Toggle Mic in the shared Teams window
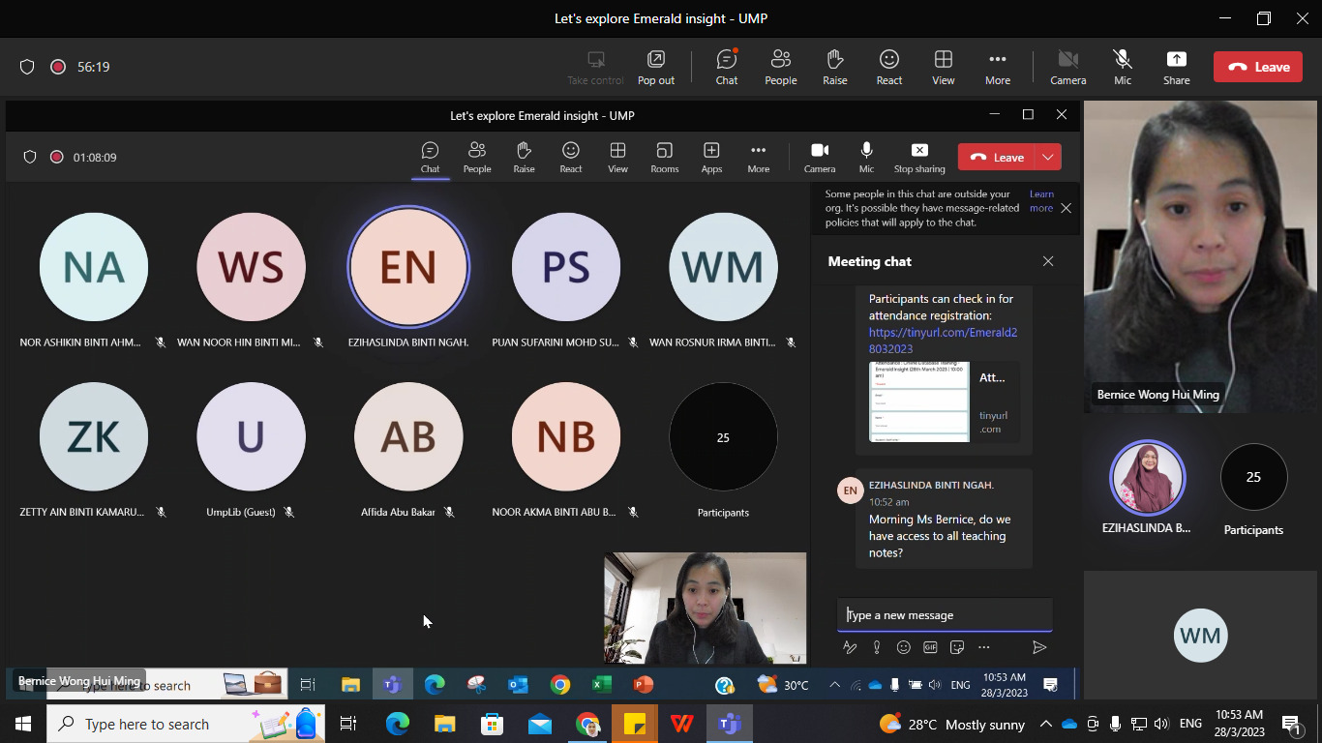 (867, 157)
